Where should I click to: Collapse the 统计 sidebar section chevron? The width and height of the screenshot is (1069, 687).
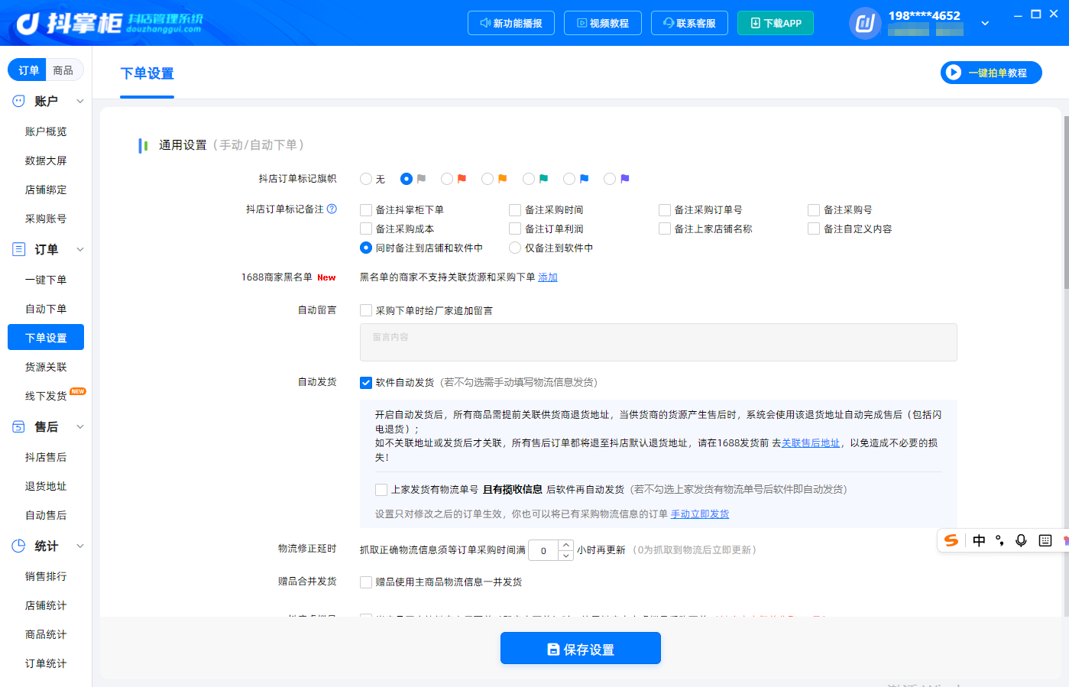click(80, 546)
